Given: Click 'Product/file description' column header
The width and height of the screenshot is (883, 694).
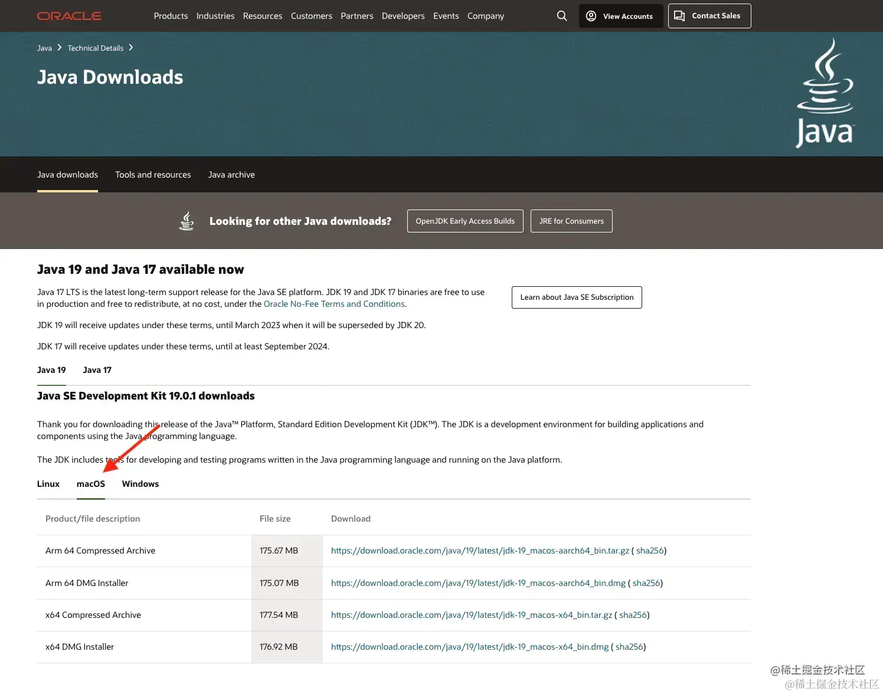Looking at the screenshot, I should (x=93, y=519).
